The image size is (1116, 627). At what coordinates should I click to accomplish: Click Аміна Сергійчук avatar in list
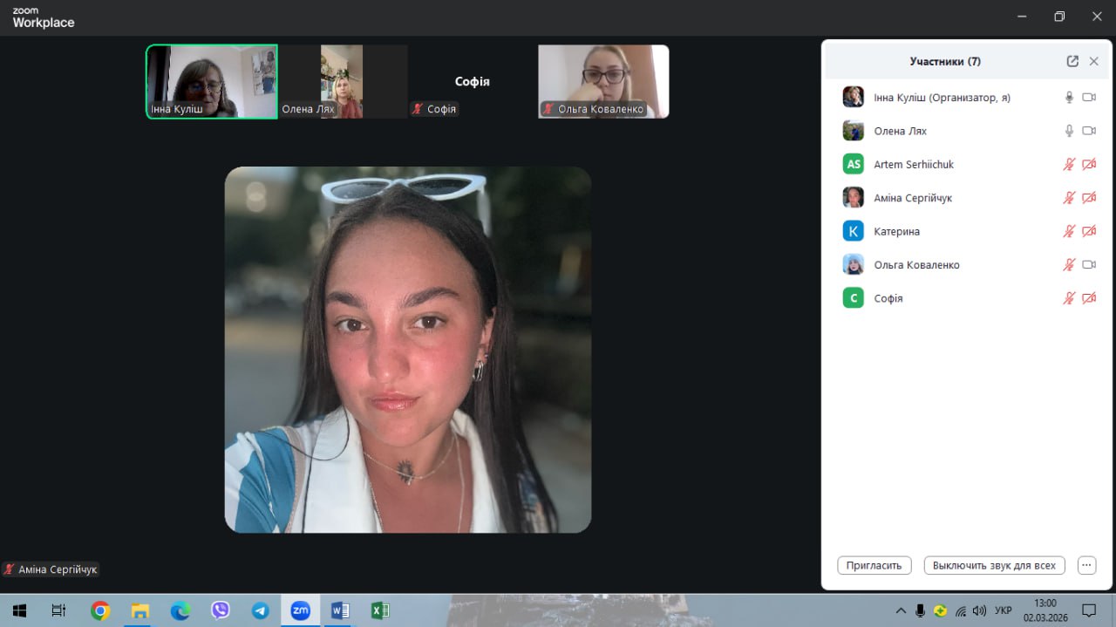[854, 198]
